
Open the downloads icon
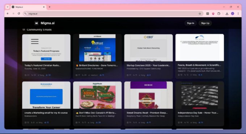click(227, 14)
